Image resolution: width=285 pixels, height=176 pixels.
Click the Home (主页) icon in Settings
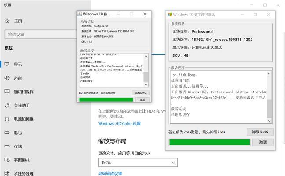click(x=7, y=21)
